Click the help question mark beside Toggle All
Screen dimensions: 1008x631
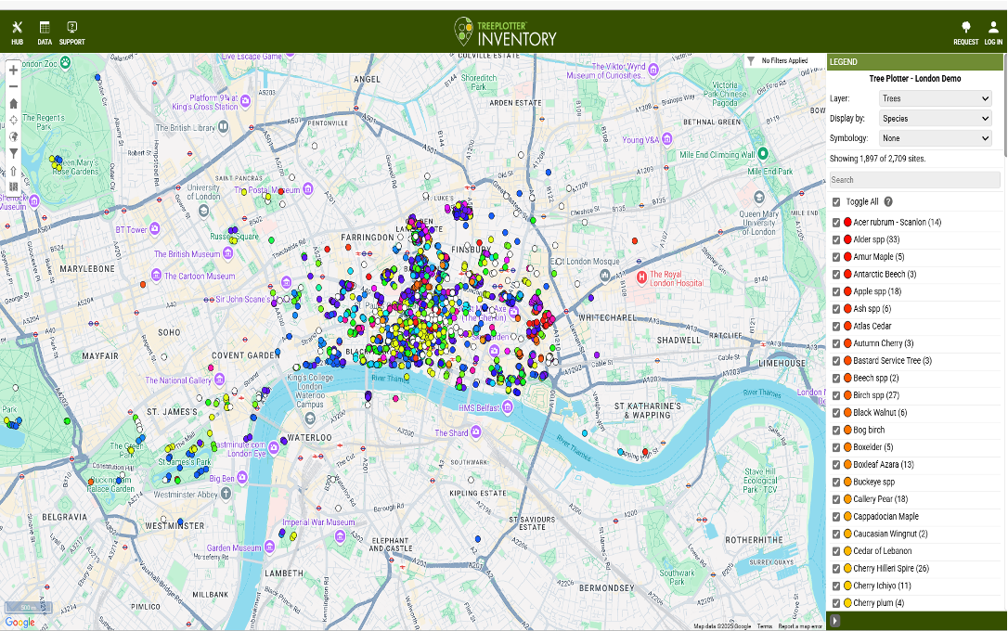[x=887, y=201]
